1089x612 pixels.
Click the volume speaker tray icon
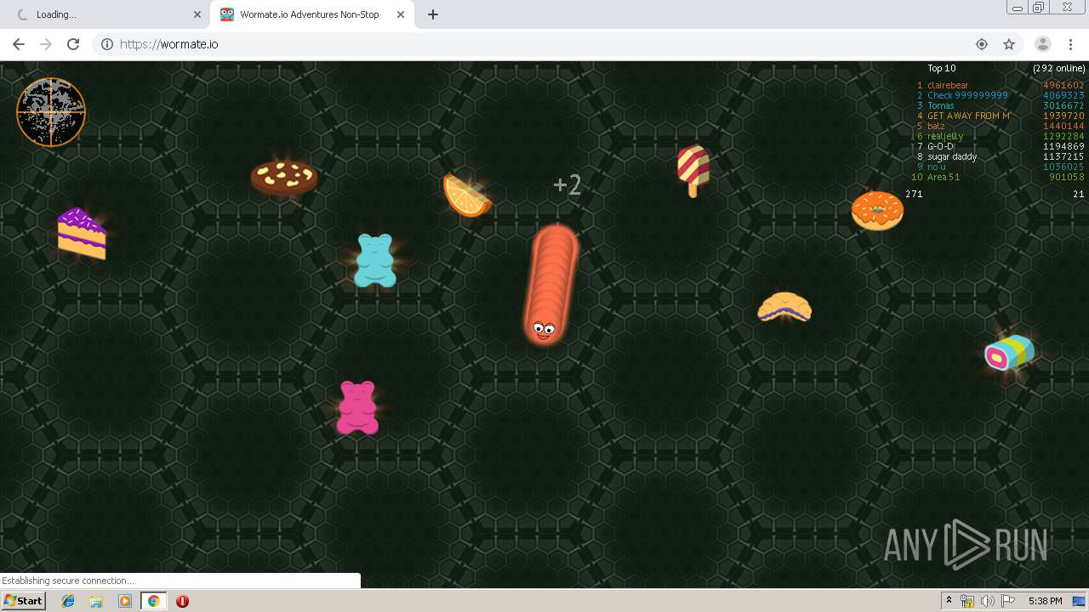pyautogui.click(x=988, y=601)
